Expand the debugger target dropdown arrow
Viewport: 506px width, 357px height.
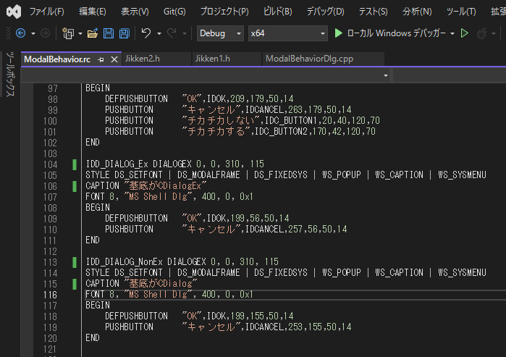pyautogui.click(x=452, y=33)
